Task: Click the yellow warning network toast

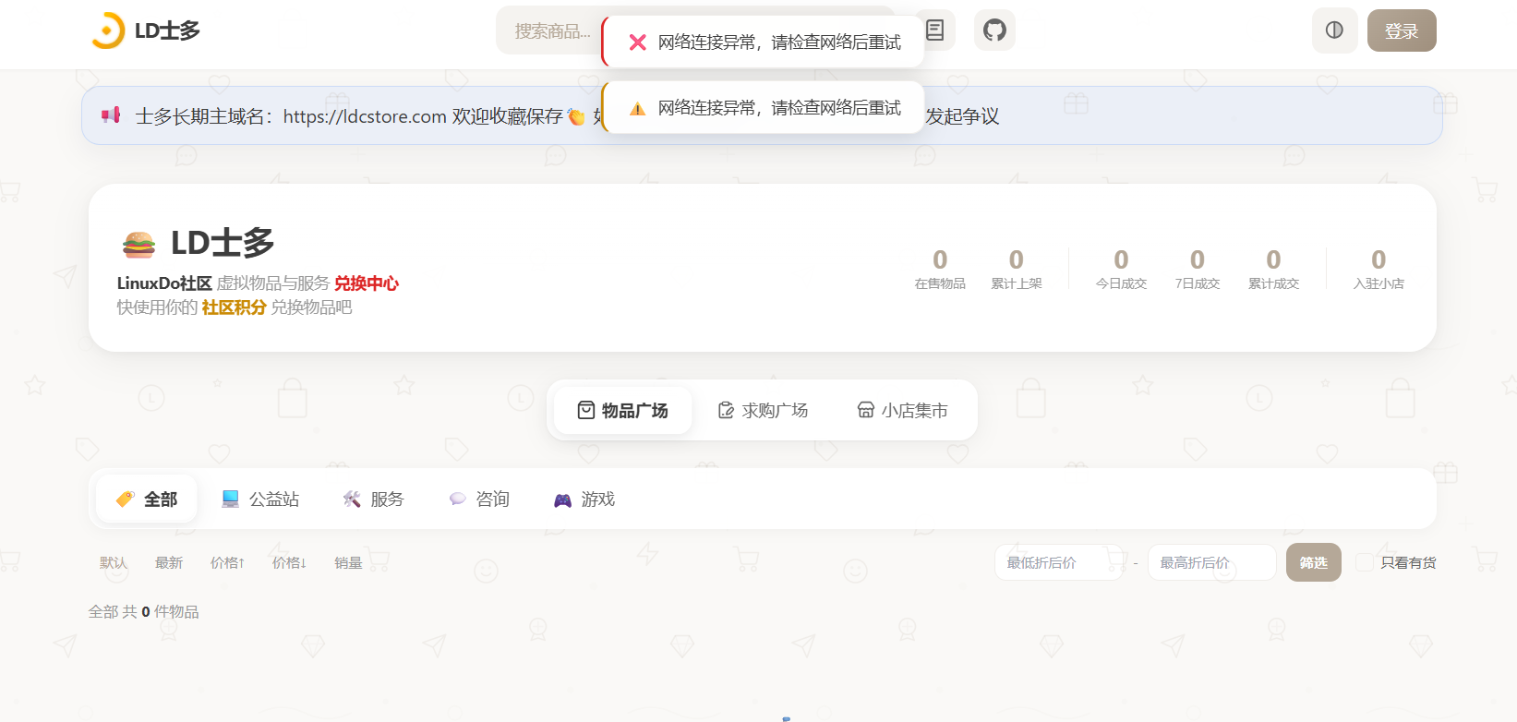Action: pos(763,108)
